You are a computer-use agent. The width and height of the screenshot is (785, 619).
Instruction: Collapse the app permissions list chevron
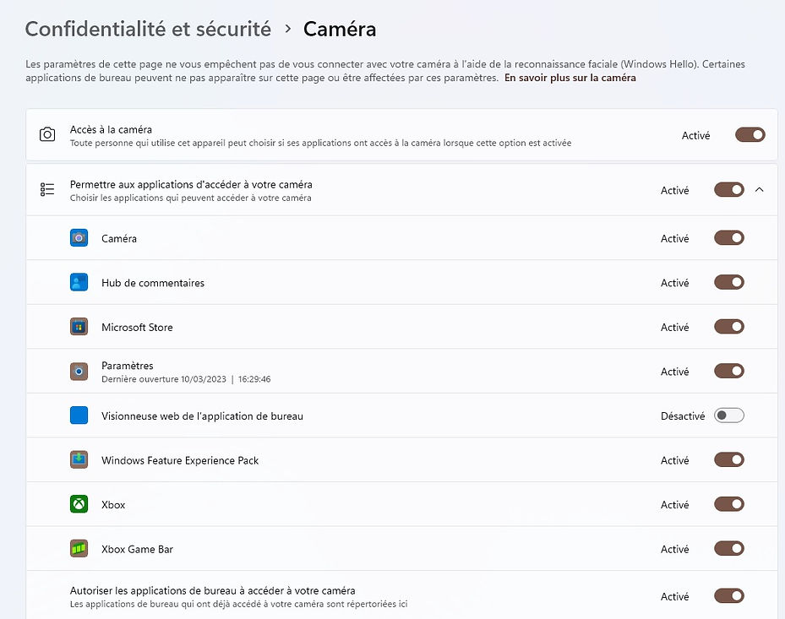[759, 190]
